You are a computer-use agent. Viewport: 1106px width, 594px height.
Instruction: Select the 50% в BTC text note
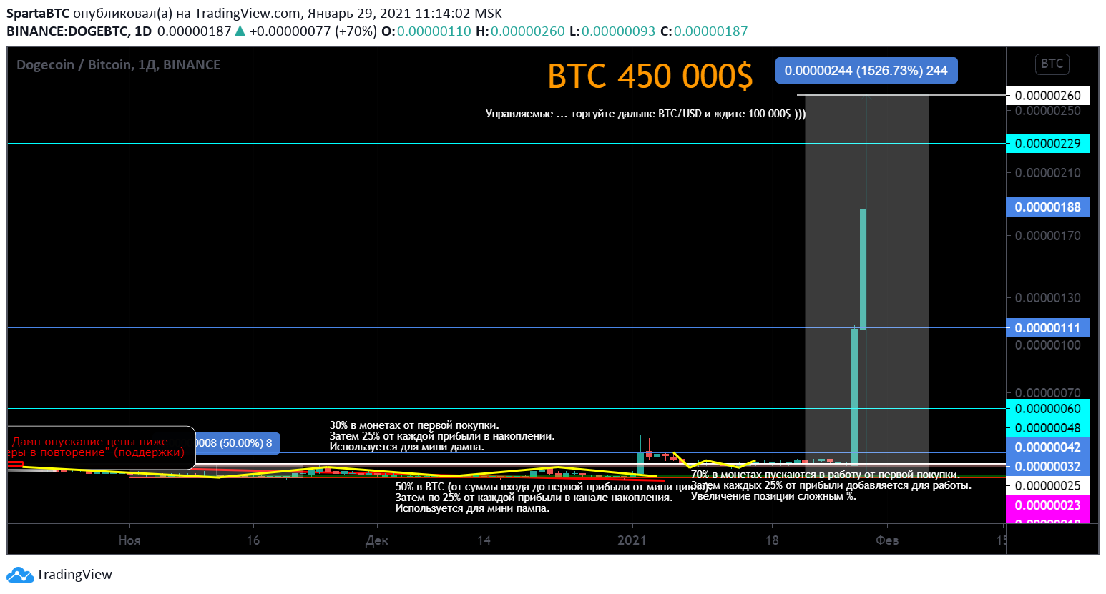[552, 498]
